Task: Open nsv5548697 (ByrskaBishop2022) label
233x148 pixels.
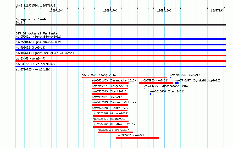Action: click(x=198, y=80)
